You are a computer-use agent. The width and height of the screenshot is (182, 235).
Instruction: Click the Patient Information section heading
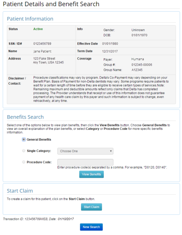click(30, 19)
